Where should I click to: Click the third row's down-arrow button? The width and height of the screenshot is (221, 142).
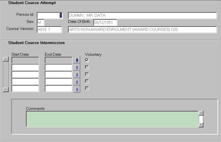[x=77, y=74]
